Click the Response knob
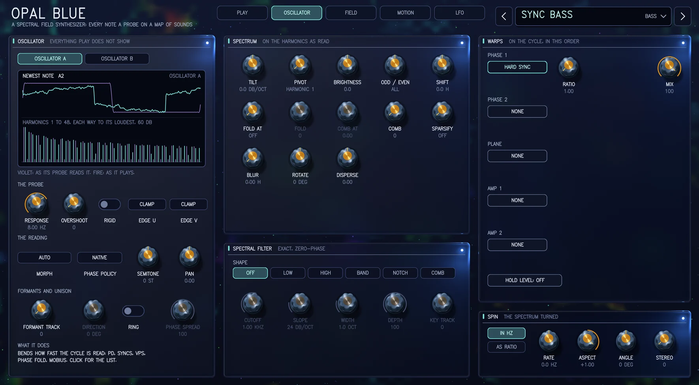This screenshot has width=699, height=385. [x=36, y=203]
